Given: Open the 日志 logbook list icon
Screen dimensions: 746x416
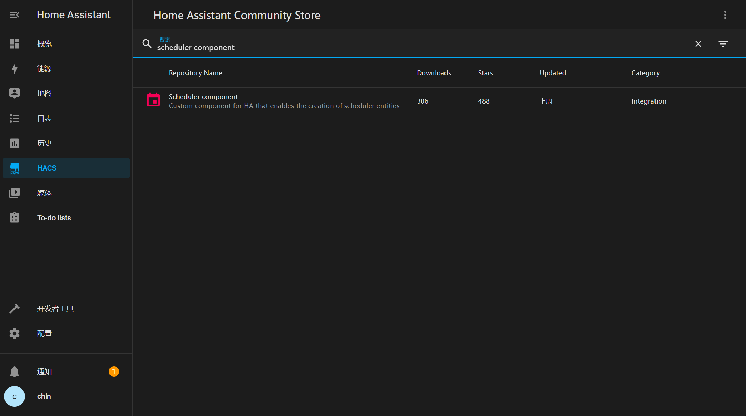Looking at the screenshot, I should click(x=15, y=118).
